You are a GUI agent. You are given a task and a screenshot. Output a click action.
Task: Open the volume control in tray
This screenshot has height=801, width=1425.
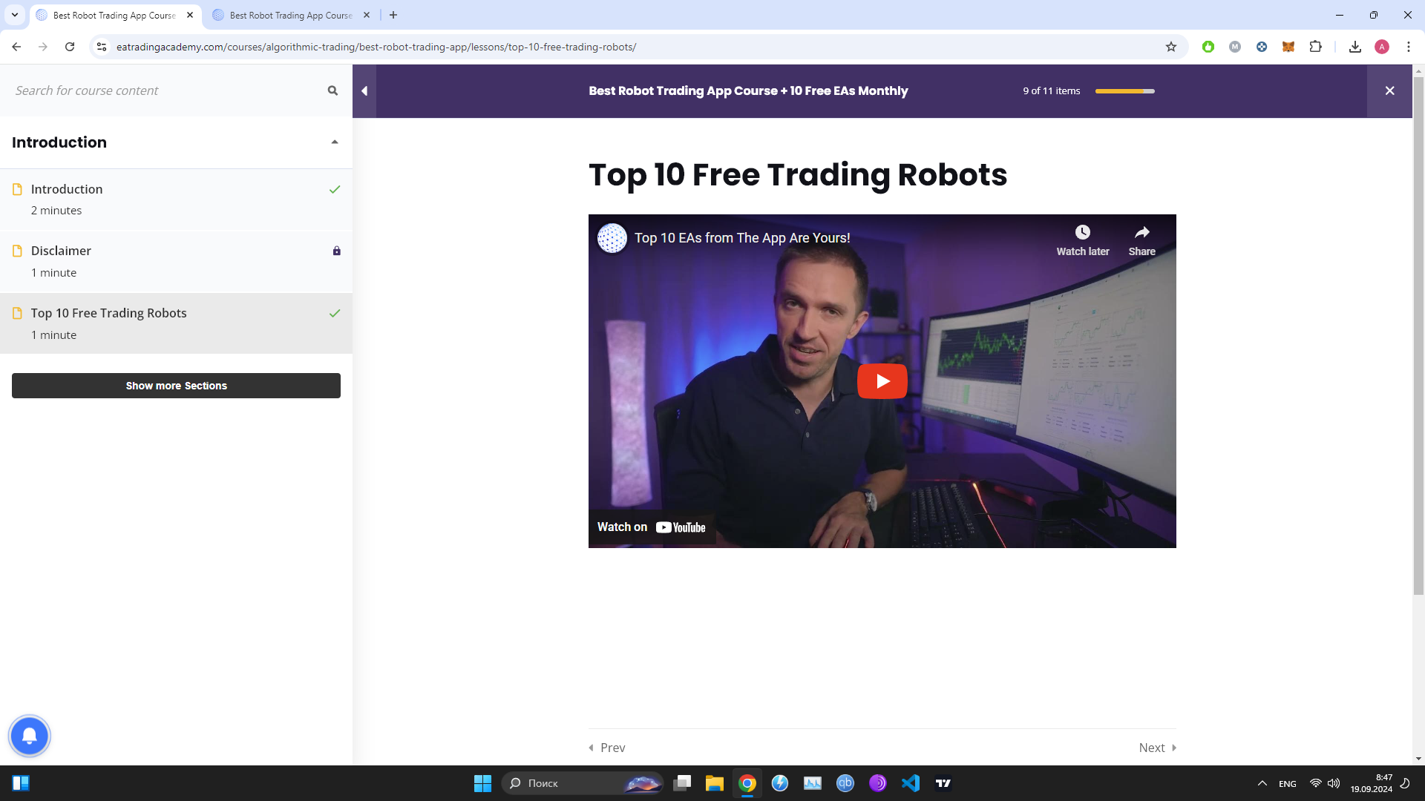click(1334, 783)
